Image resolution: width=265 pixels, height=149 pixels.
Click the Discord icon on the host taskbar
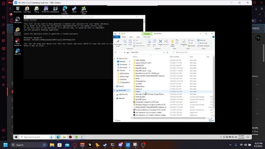click(120, 145)
